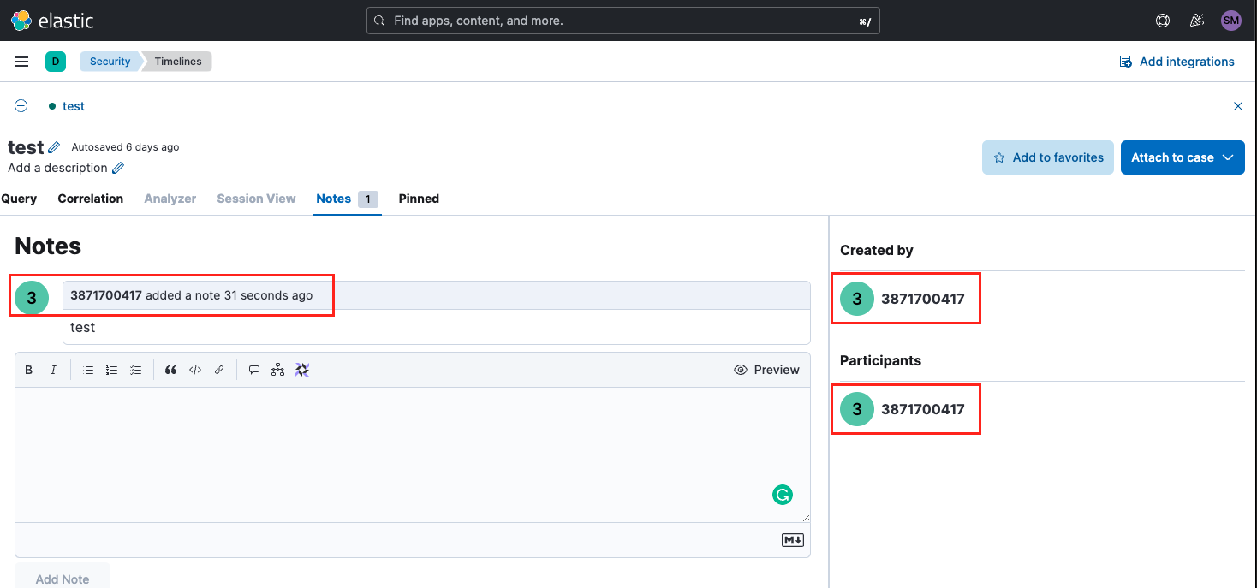This screenshot has height=588, width=1257.
Task: Select the Session View tab
Action: coord(256,199)
